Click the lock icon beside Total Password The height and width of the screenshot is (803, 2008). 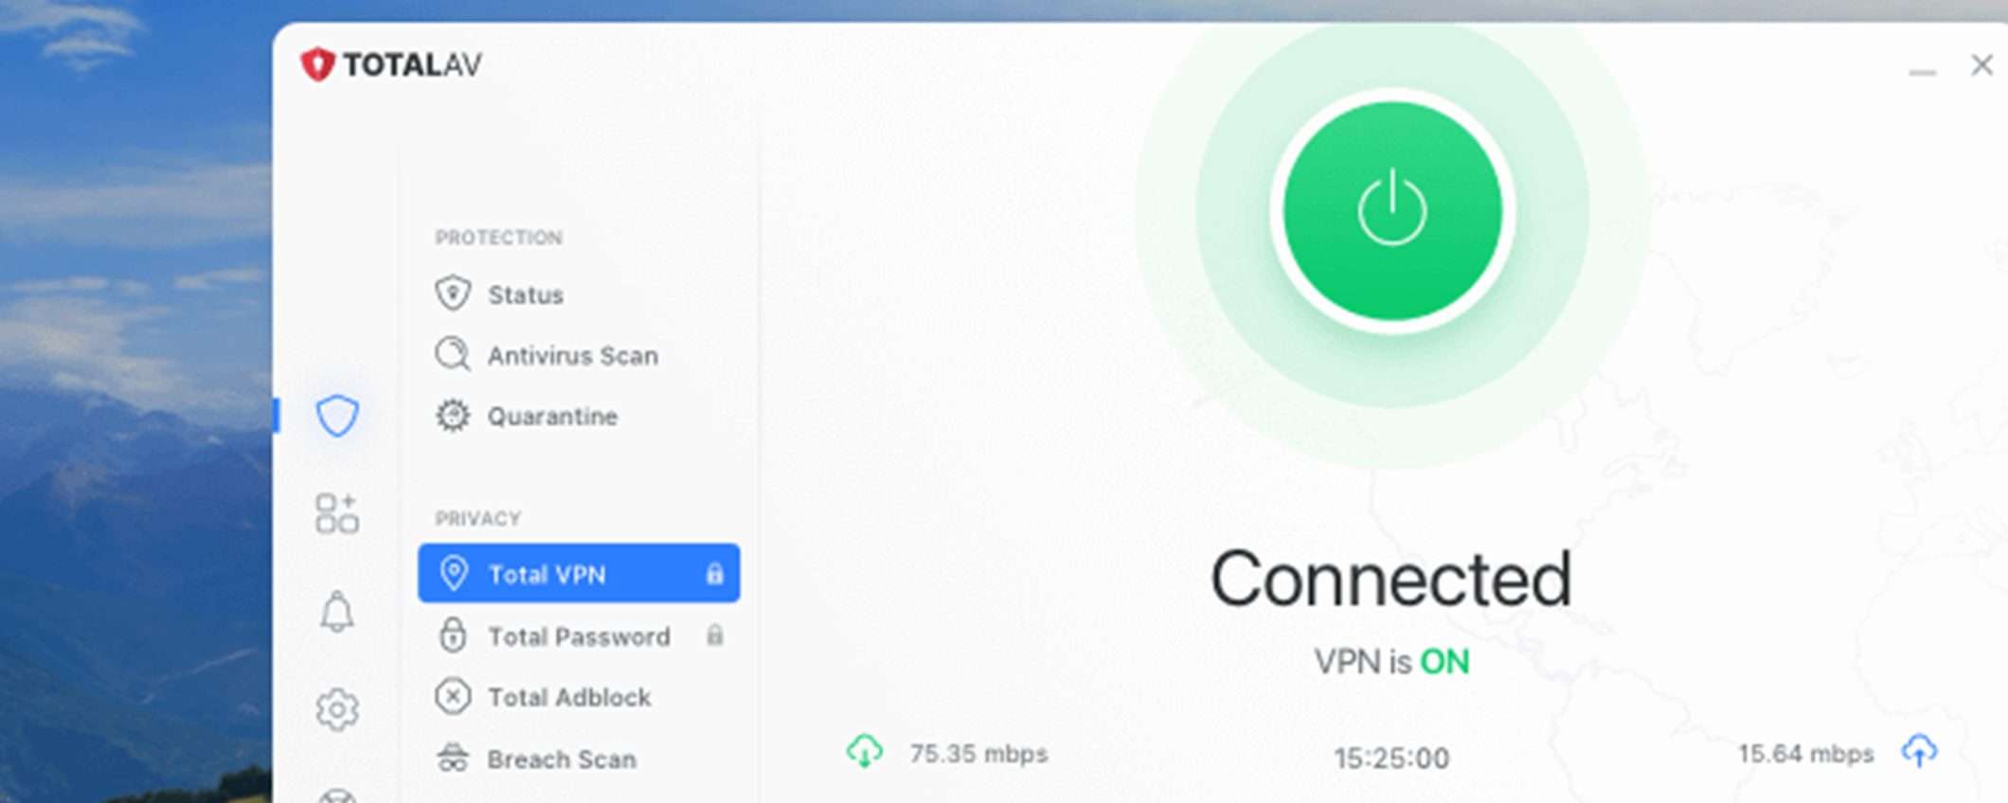[715, 635]
